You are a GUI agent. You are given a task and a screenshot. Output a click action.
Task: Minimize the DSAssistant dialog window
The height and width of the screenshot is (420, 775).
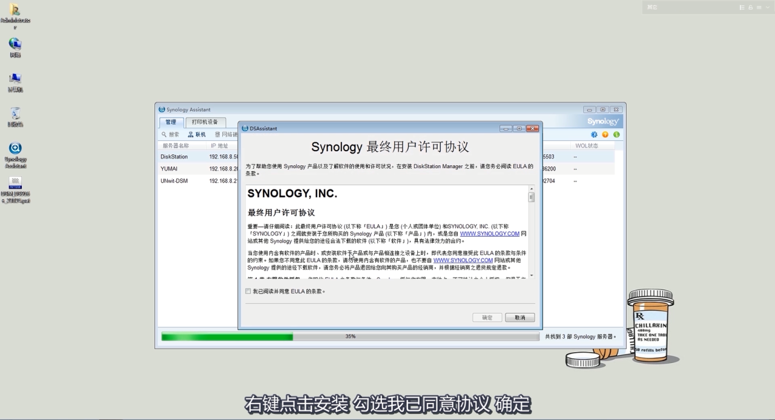pyautogui.click(x=506, y=128)
